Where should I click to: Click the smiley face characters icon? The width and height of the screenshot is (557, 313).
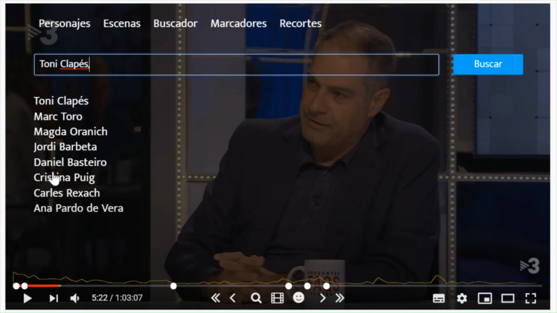point(299,297)
